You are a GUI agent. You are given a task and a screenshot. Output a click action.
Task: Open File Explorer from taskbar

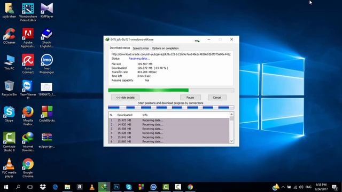pyautogui.click(x=67, y=187)
